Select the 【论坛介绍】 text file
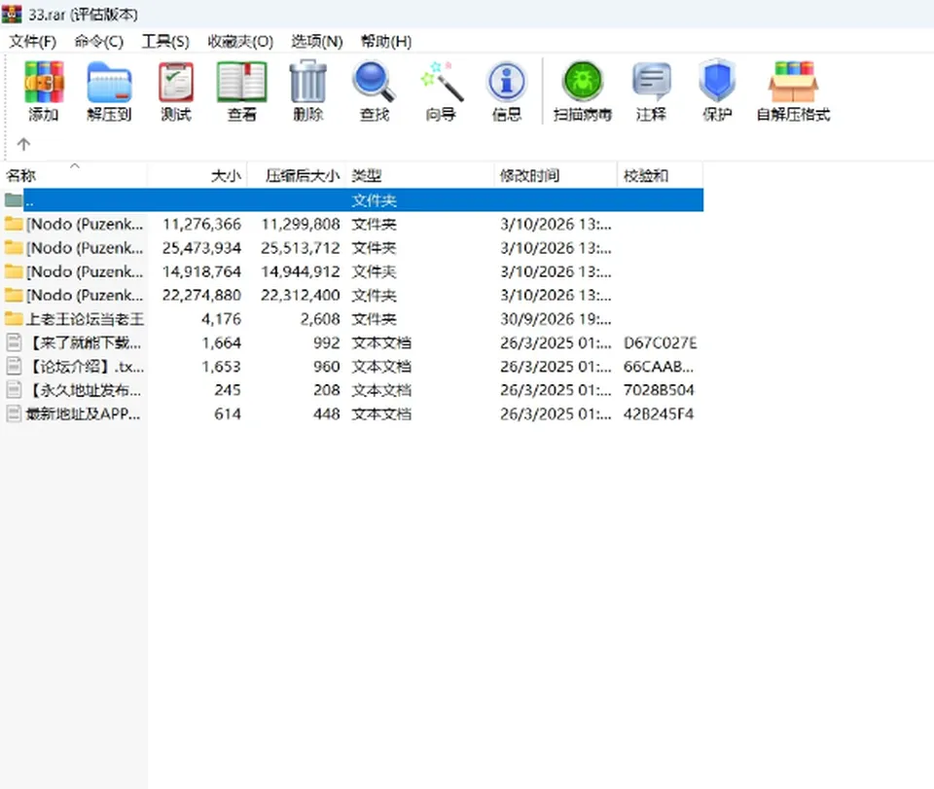Viewport: 934px width, 789px height. point(75,367)
